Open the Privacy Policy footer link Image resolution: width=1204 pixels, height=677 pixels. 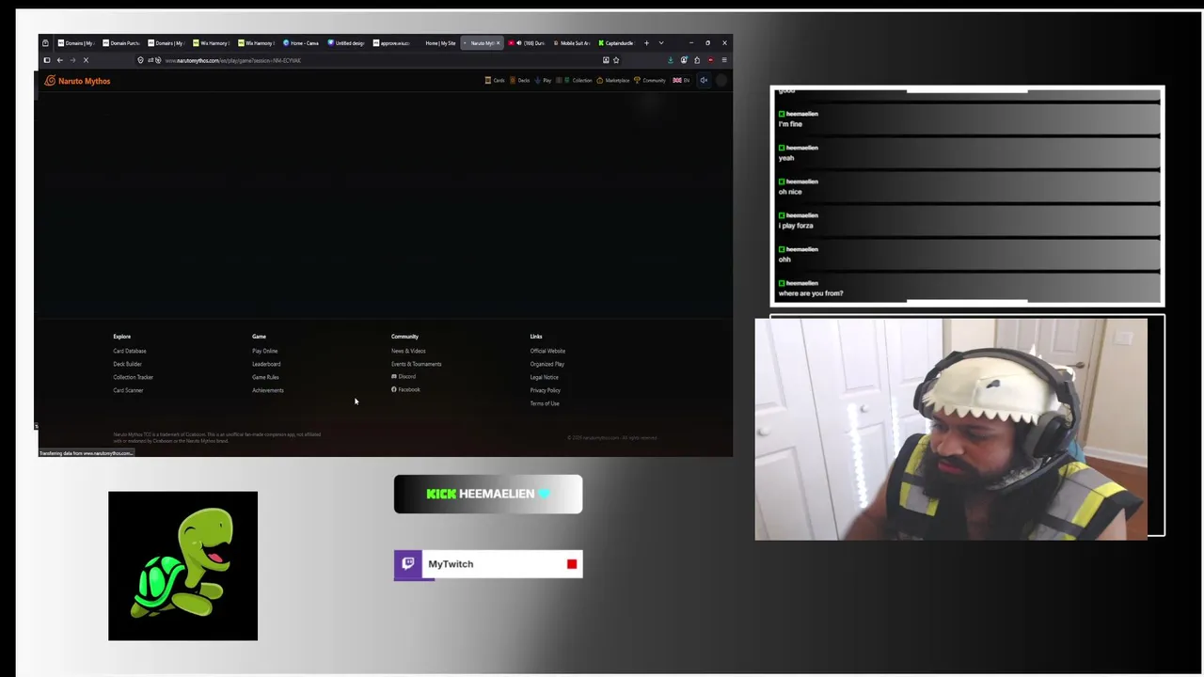click(x=545, y=390)
